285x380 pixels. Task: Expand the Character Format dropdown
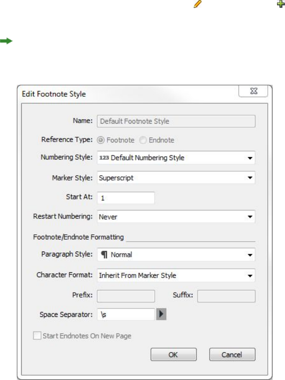point(250,276)
